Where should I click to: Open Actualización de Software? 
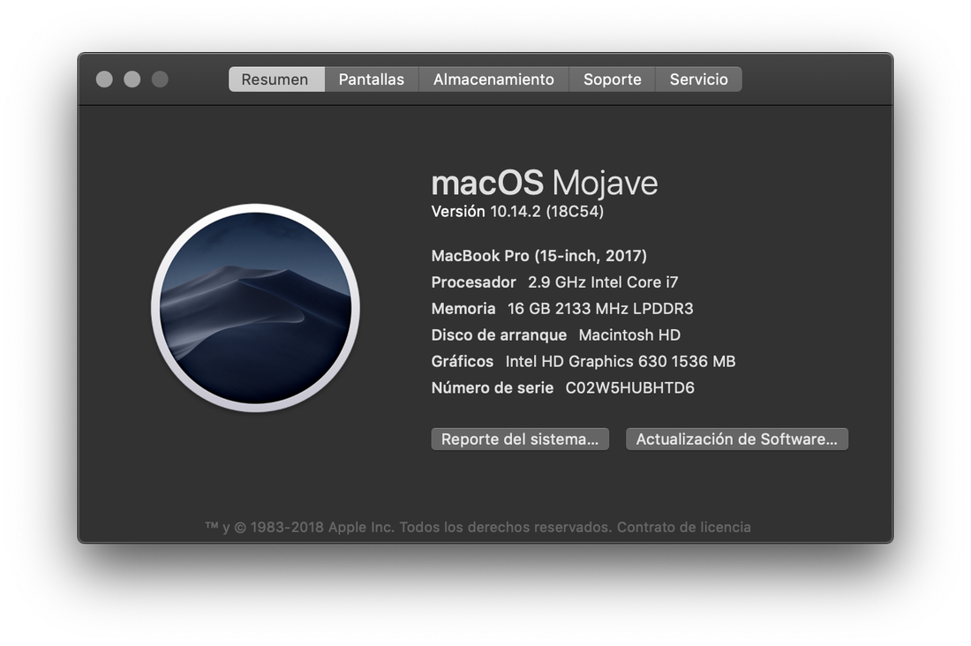coord(737,439)
